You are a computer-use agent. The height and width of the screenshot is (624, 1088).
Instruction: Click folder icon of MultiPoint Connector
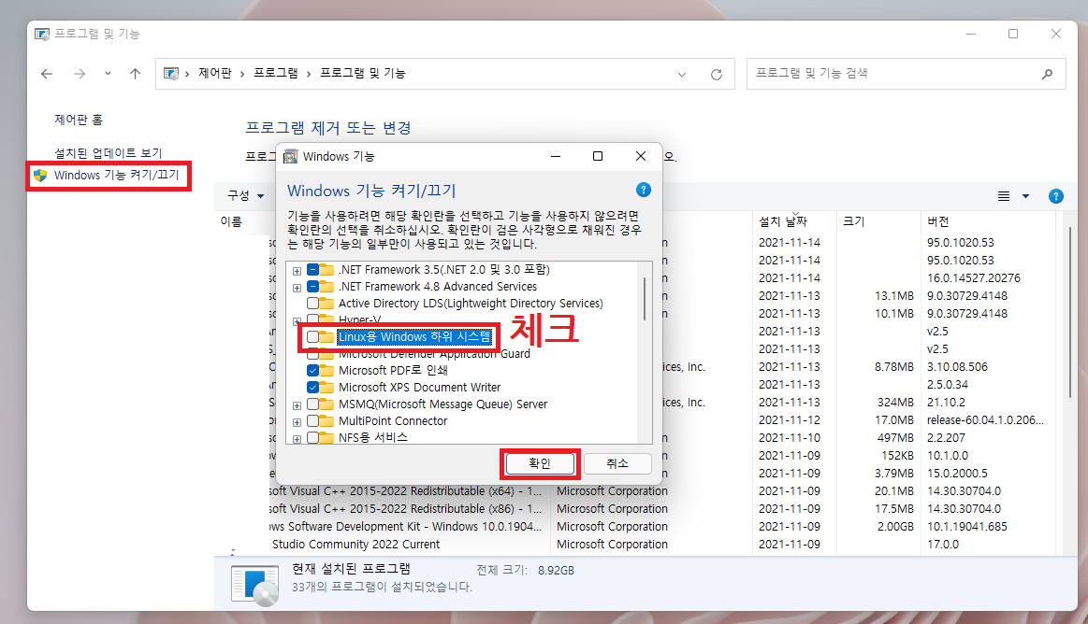[x=326, y=420]
